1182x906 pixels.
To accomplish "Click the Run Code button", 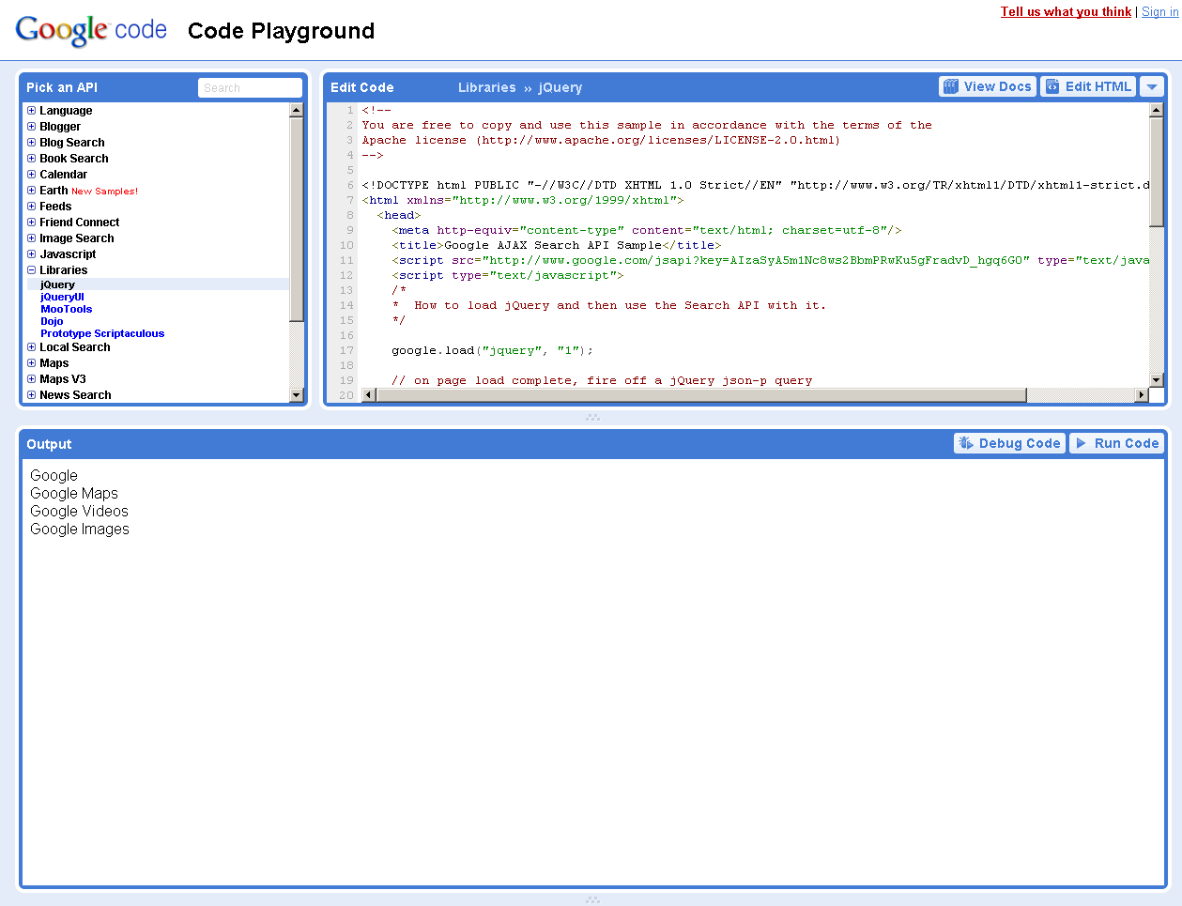I will tap(1116, 443).
